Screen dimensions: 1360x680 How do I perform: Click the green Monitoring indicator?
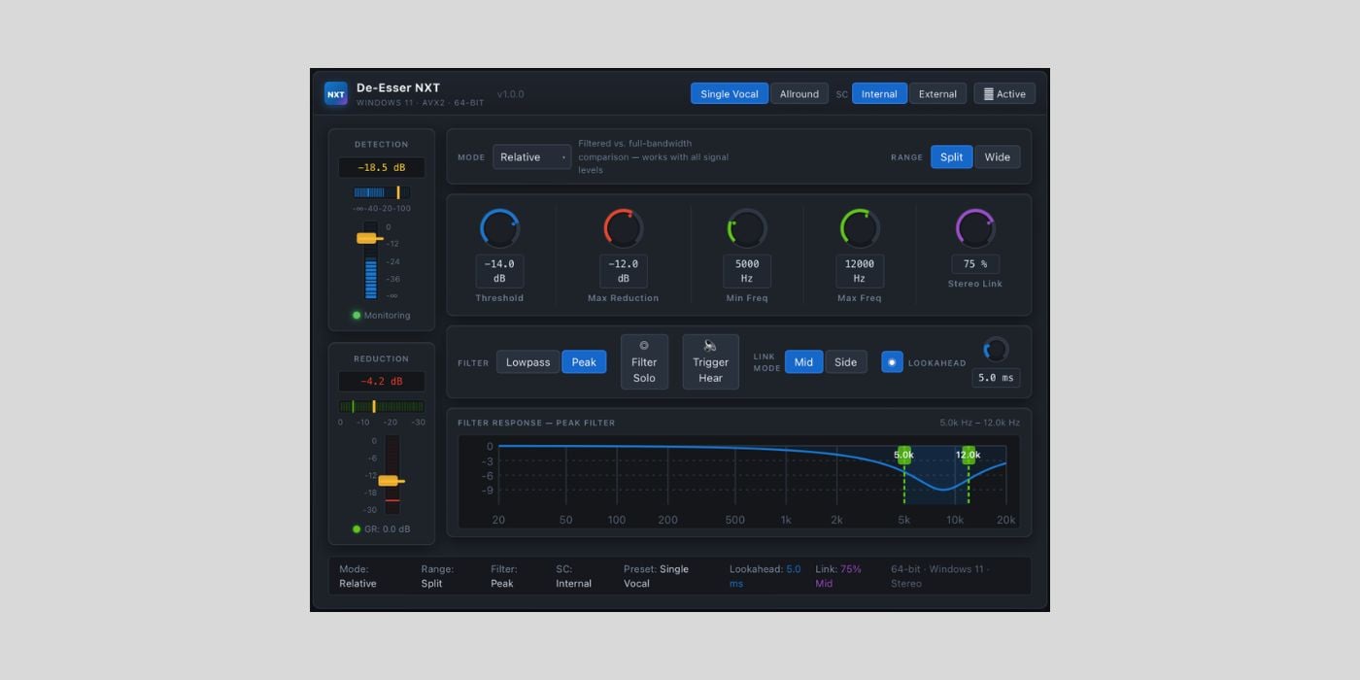click(355, 315)
